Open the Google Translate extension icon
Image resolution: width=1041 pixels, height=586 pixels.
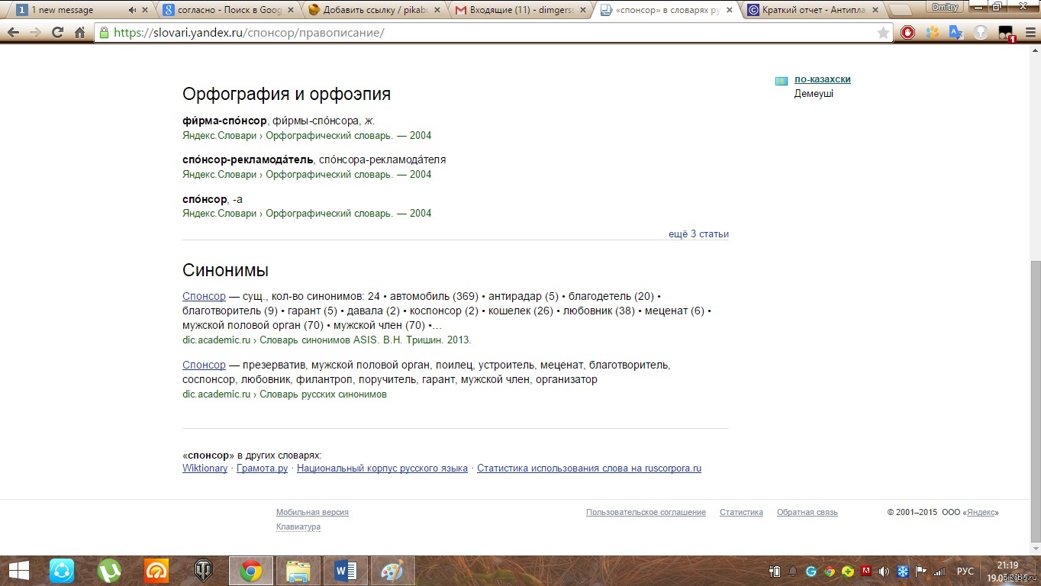[x=956, y=33]
